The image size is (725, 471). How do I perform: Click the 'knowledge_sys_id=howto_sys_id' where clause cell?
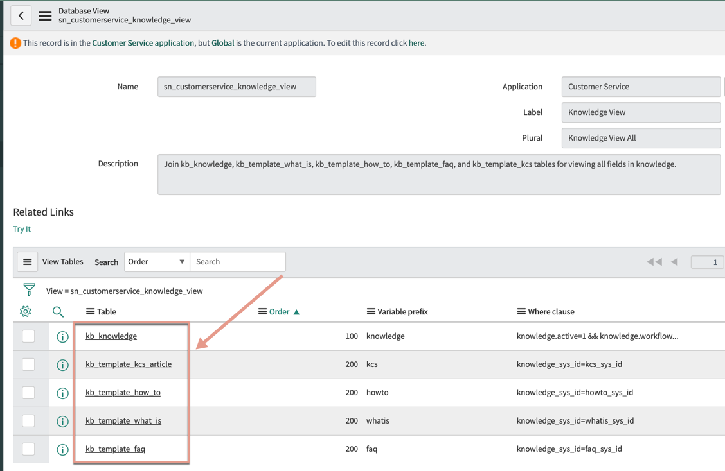[x=575, y=393]
